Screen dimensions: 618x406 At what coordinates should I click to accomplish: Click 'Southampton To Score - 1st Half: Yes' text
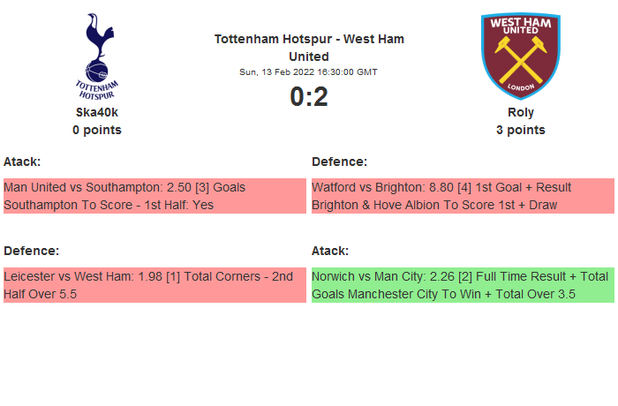(x=109, y=205)
